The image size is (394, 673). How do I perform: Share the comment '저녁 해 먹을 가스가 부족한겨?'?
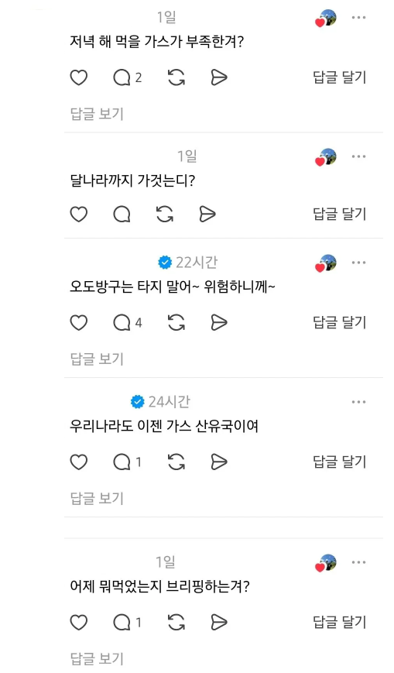pos(219,77)
